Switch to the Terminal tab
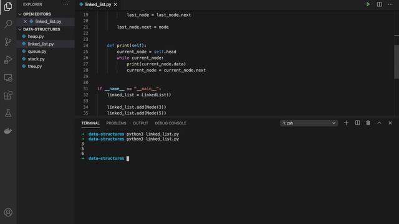This screenshot has width=399, height=224. [x=90, y=123]
